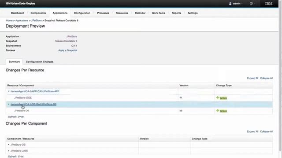Click Refresh under Changes Per Resource table
Screen dimensions: 282x158
(x=12, y=117)
